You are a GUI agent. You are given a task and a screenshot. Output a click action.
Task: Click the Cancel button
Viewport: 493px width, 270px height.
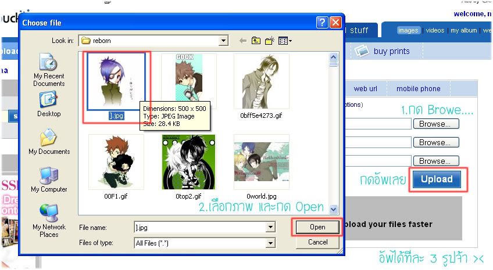[x=317, y=242]
